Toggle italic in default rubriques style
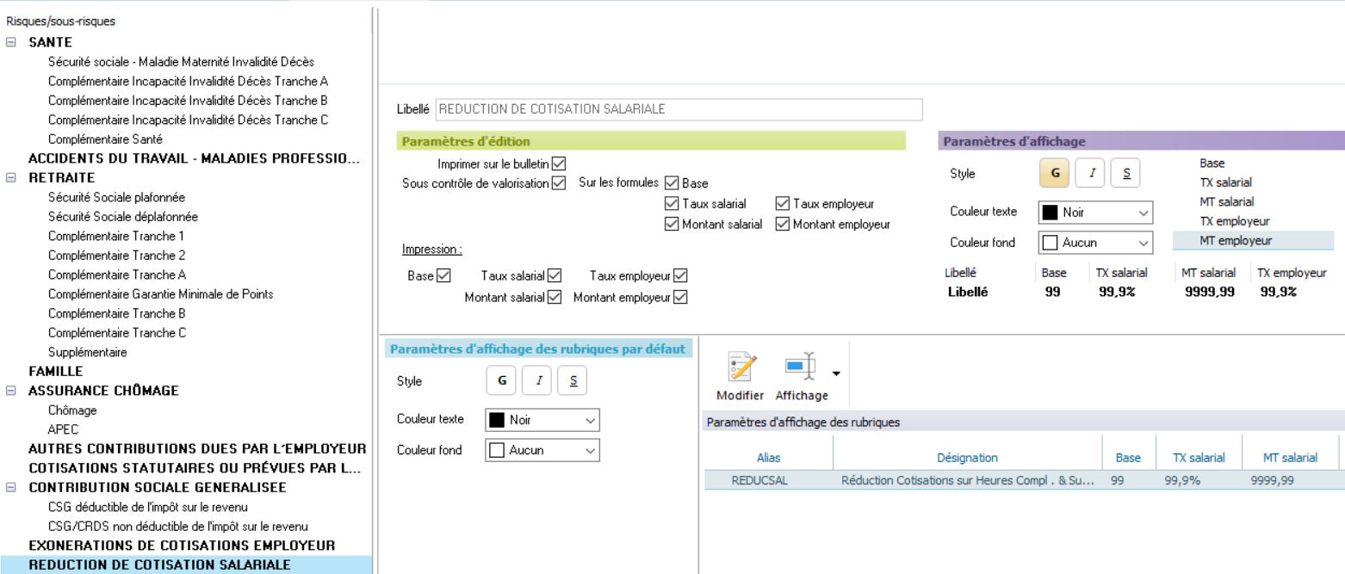1345x574 pixels. [x=537, y=380]
